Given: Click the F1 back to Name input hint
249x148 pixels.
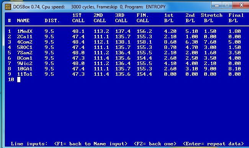Looking at the screenshot, I should 91,144.
